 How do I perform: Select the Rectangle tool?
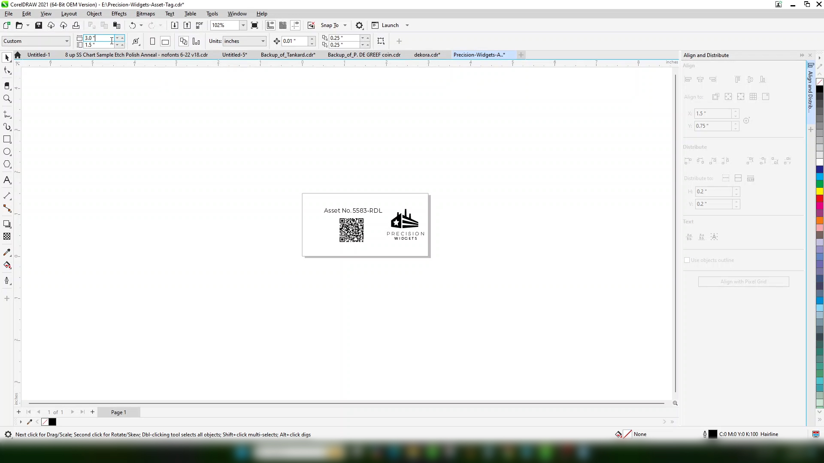pos(7,139)
